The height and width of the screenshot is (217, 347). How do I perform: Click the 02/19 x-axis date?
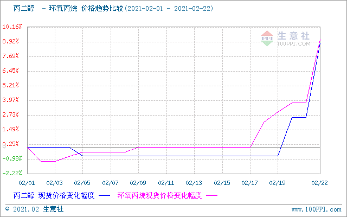tap(277, 183)
